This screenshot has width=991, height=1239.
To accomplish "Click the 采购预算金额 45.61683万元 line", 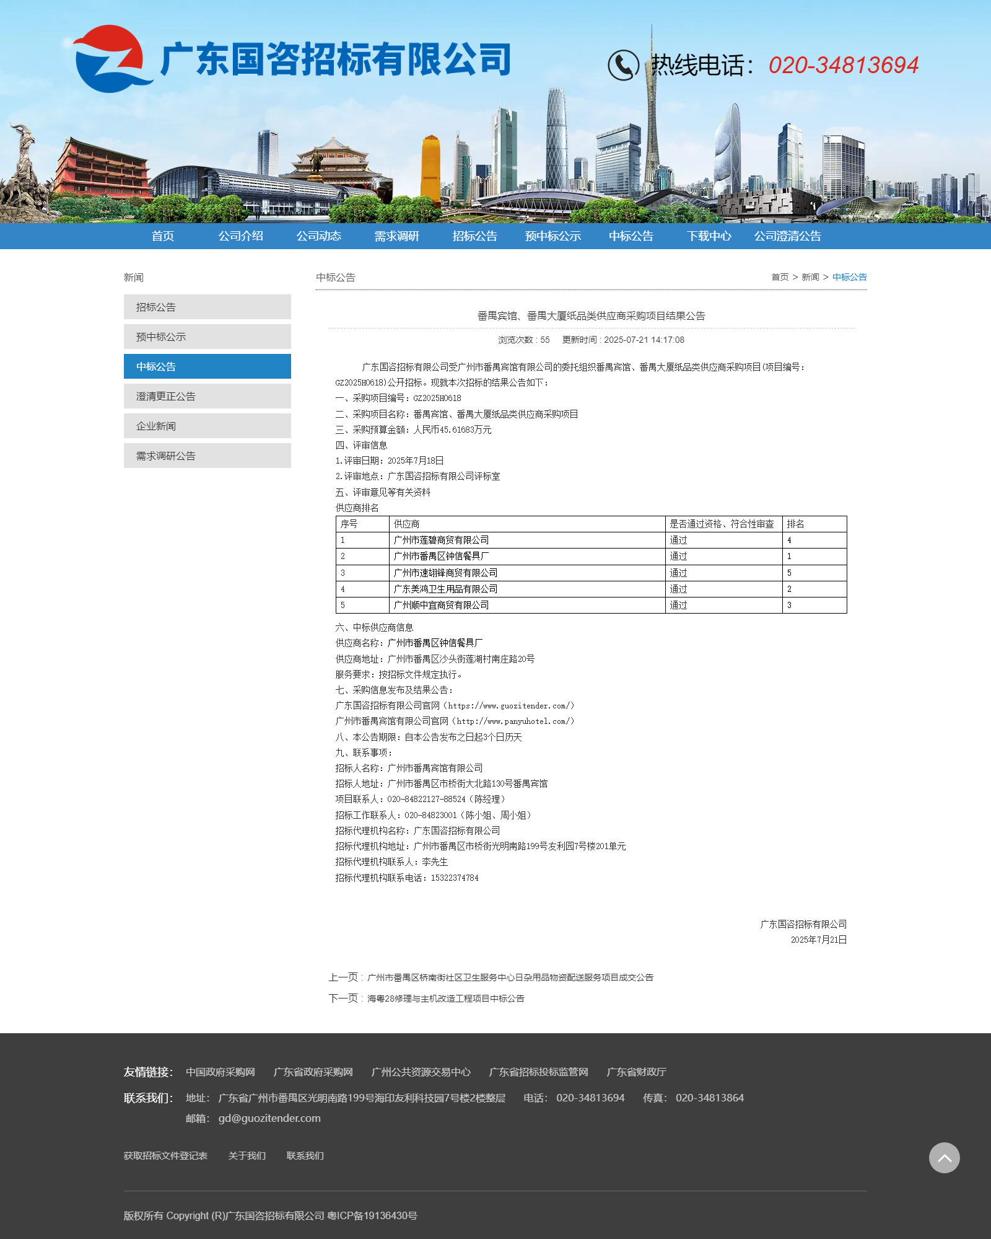I will coord(413,430).
